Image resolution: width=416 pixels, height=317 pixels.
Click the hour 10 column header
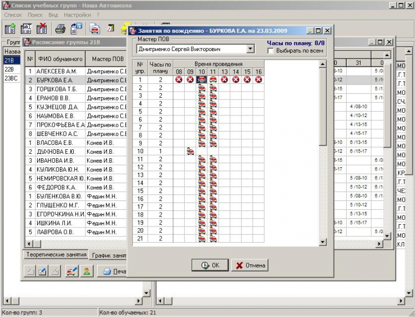(202, 72)
